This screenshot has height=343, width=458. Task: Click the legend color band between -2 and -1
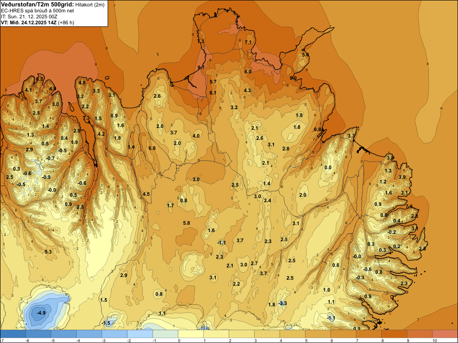click(x=140, y=334)
